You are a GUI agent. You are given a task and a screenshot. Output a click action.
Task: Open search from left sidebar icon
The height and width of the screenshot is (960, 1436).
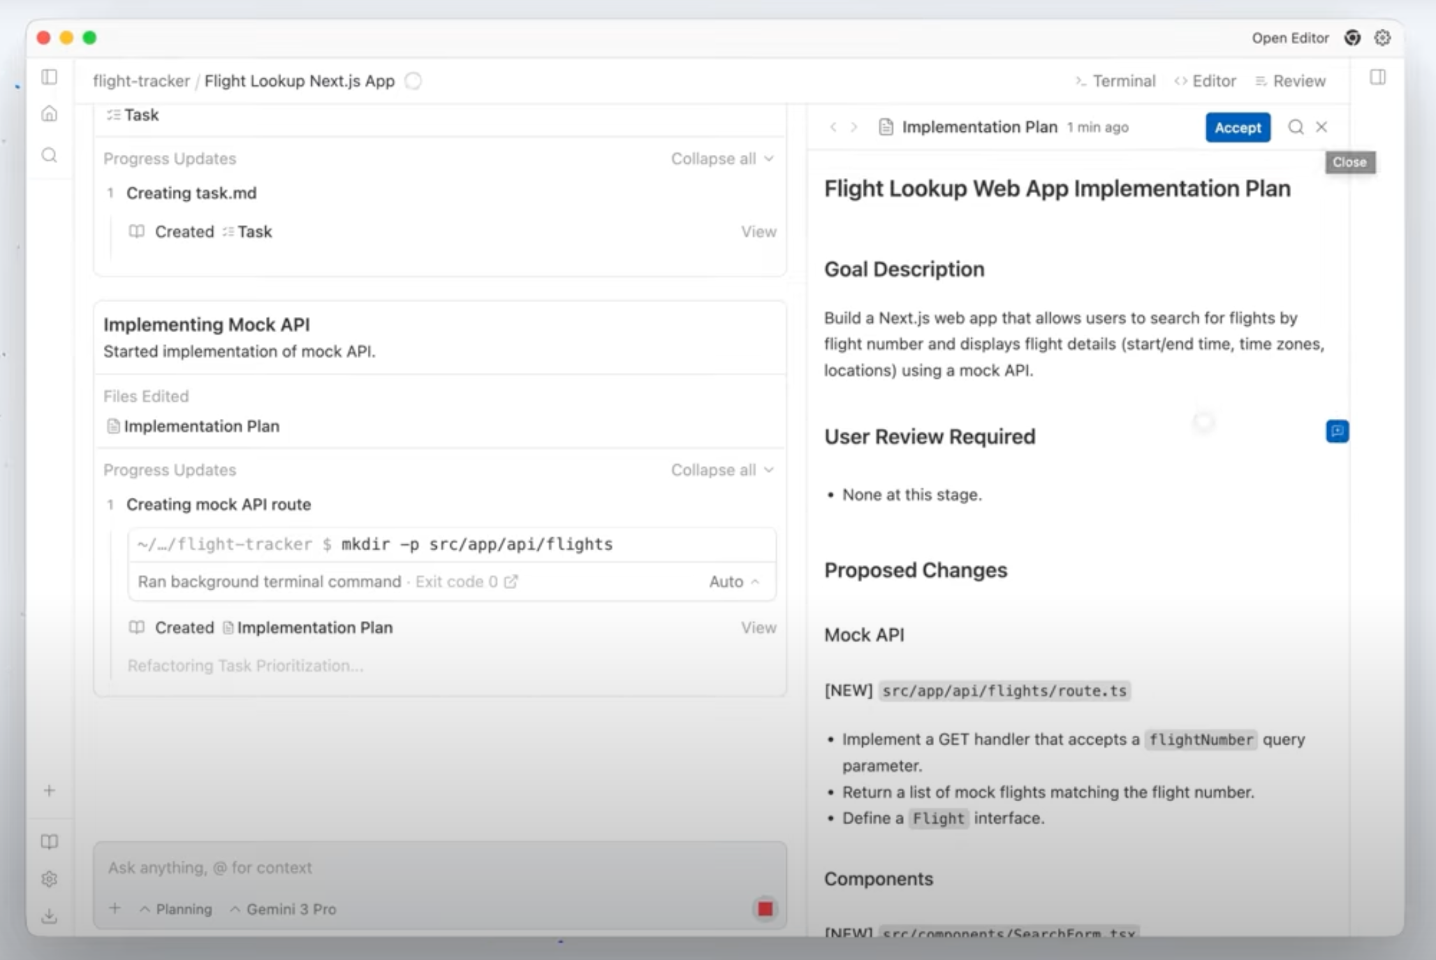point(49,155)
